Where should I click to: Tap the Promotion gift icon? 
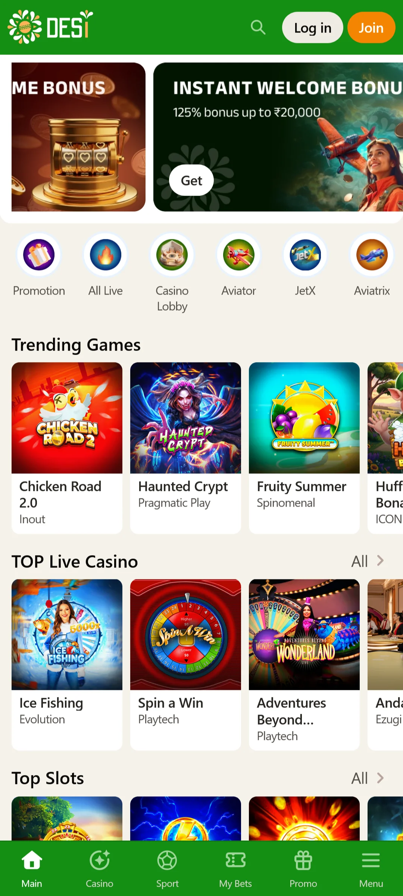pos(39,255)
